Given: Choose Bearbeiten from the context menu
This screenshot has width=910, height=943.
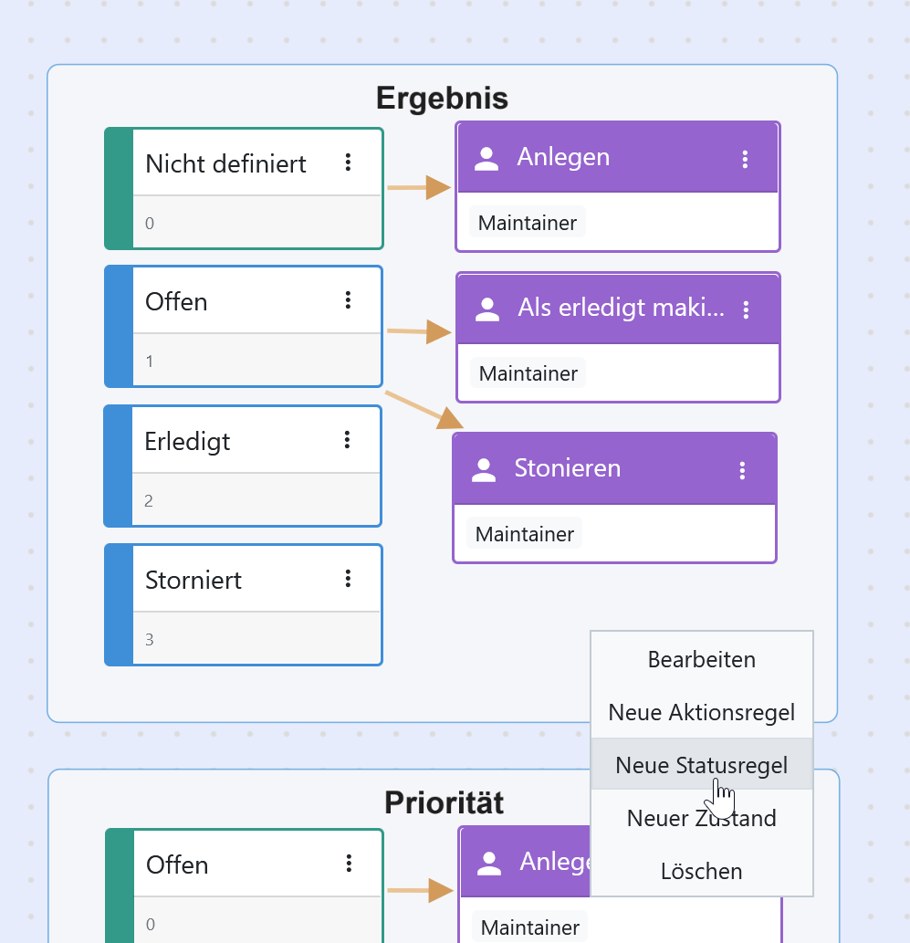Looking at the screenshot, I should click(x=701, y=659).
